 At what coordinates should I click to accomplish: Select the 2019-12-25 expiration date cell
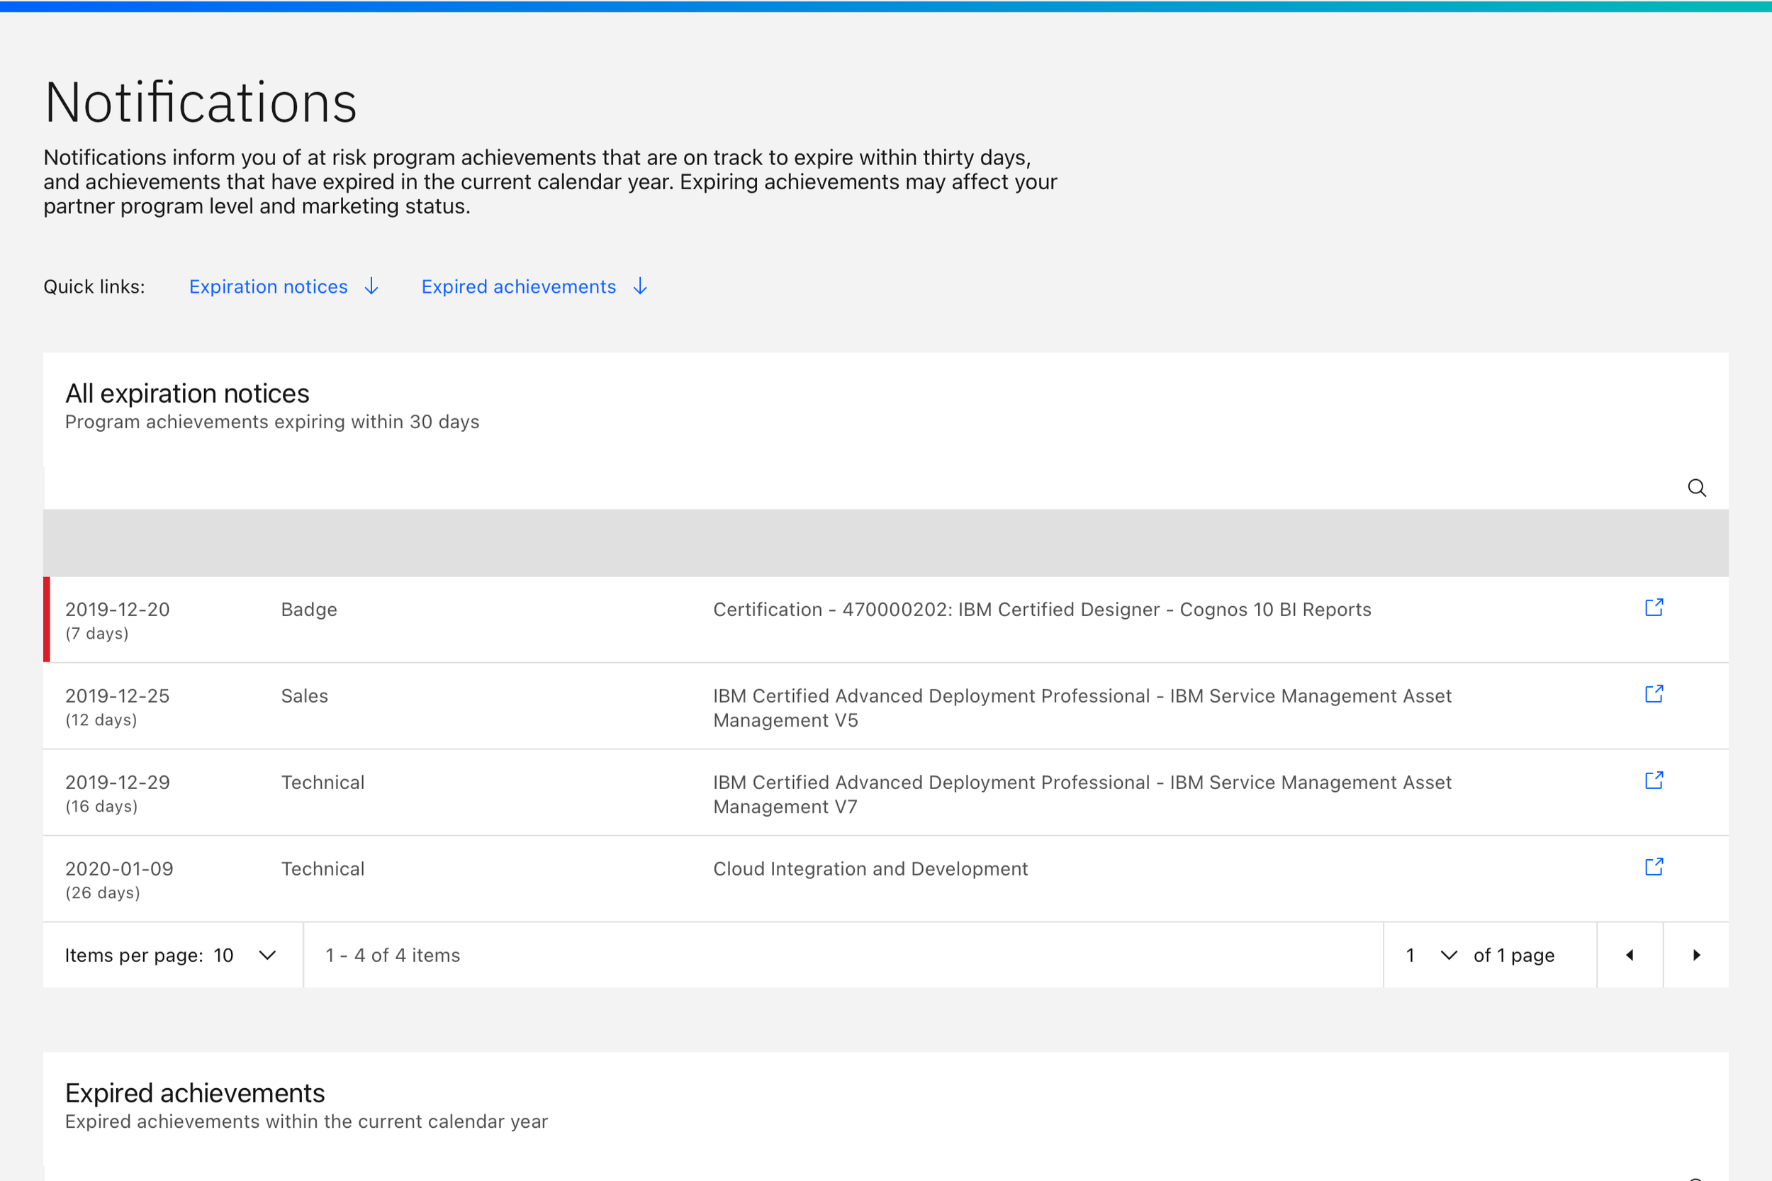click(x=118, y=696)
